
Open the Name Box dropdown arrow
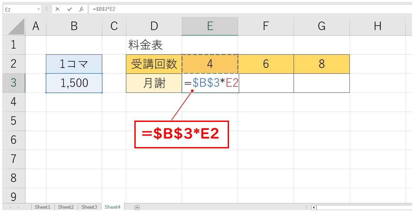click(39, 9)
